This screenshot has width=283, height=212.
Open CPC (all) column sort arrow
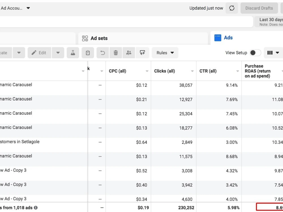click(147, 71)
